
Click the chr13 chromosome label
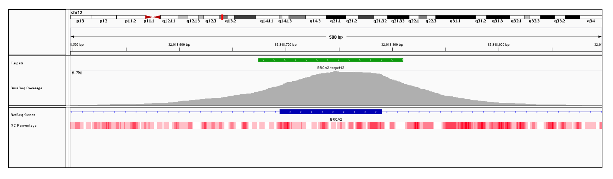pos(76,12)
